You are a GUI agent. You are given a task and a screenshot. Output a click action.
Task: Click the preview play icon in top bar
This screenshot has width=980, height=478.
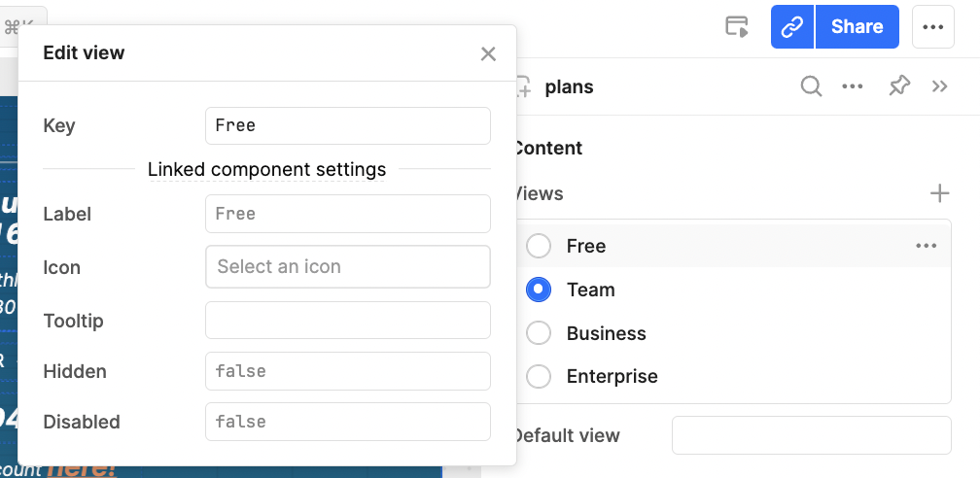[737, 27]
